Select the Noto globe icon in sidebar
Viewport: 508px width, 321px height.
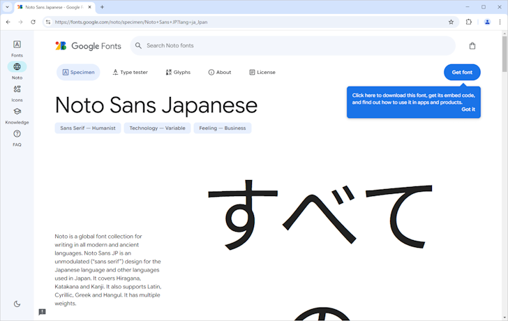click(x=17, y=67)
